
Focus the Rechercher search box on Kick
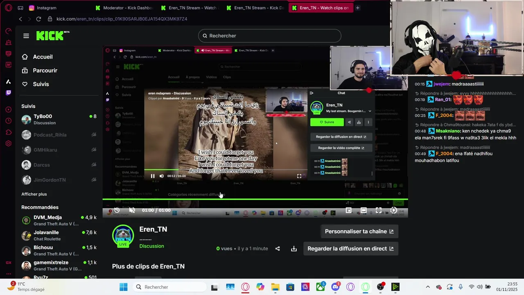270,36
